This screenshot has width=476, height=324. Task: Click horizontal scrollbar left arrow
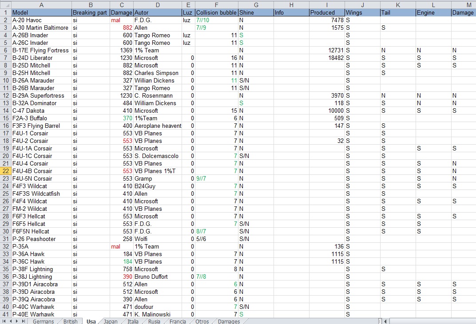click(385, 321)
